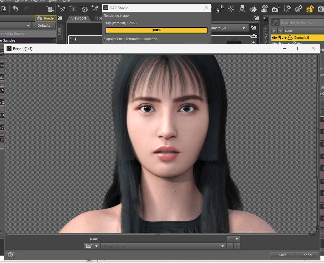Open the Viewport pane options menu icon

tap(257, 18)
